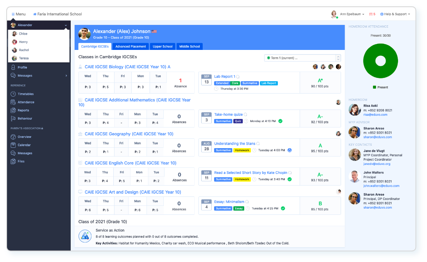Click the Files icon under Parents Association

click(13, 161)
